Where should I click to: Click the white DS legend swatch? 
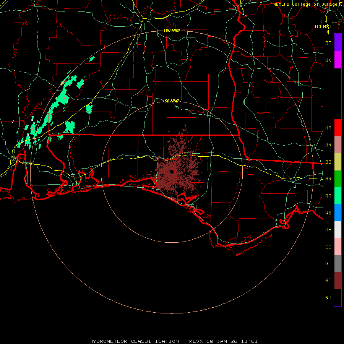point(338,229)
